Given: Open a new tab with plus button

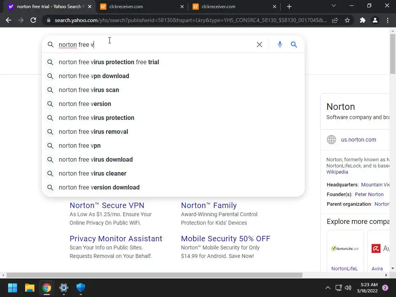Looking at the screenshot, I should pyautogui.click(x=289, y=7).
